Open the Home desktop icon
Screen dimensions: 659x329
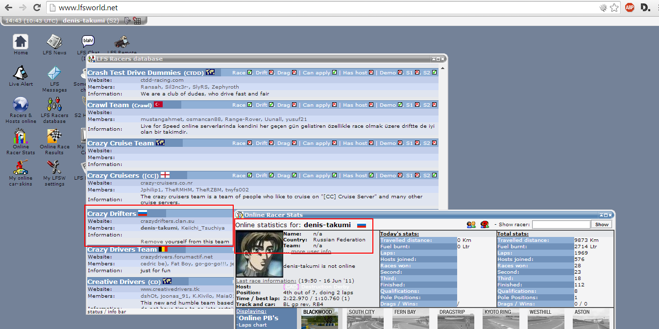click(21, 42)
